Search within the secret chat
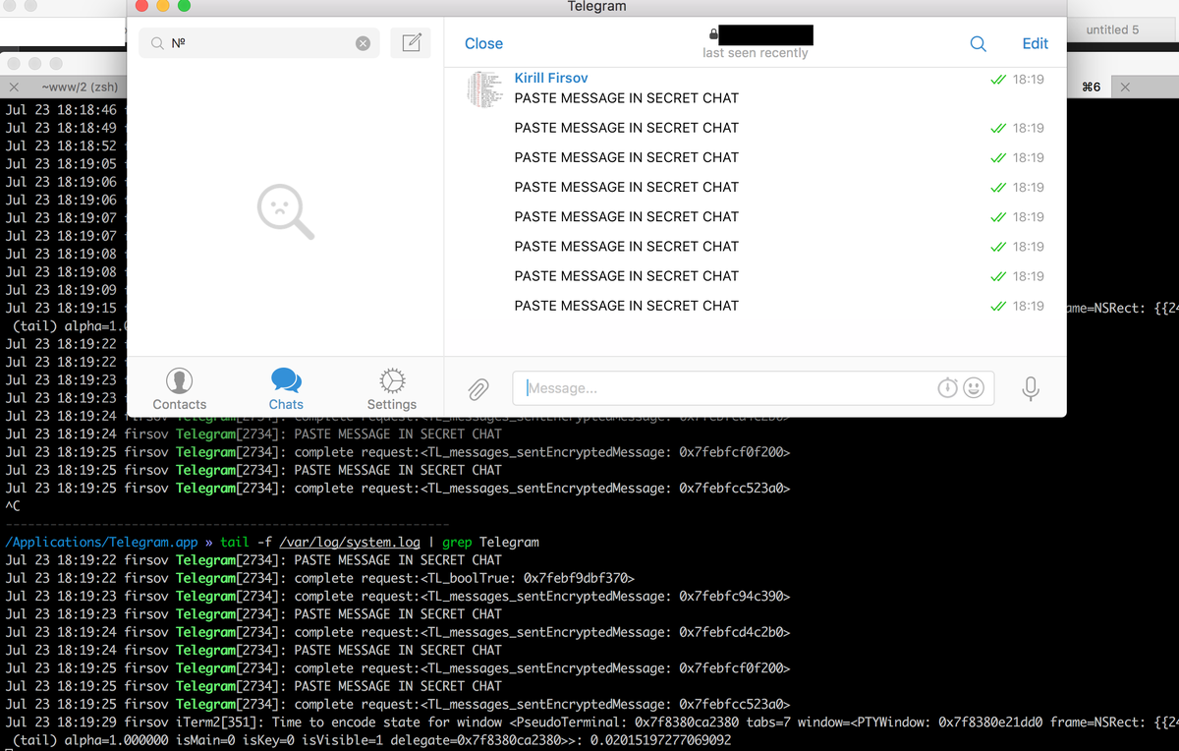 click(978, 43)
